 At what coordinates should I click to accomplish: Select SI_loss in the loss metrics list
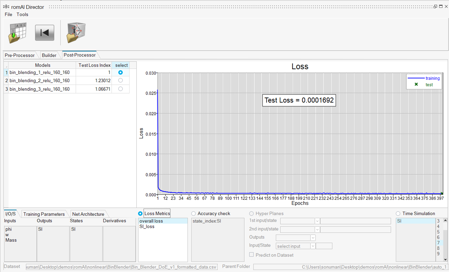[x=147, y=226]
